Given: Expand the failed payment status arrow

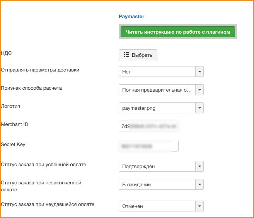Looking at the screenshot, I should (199, 206).
